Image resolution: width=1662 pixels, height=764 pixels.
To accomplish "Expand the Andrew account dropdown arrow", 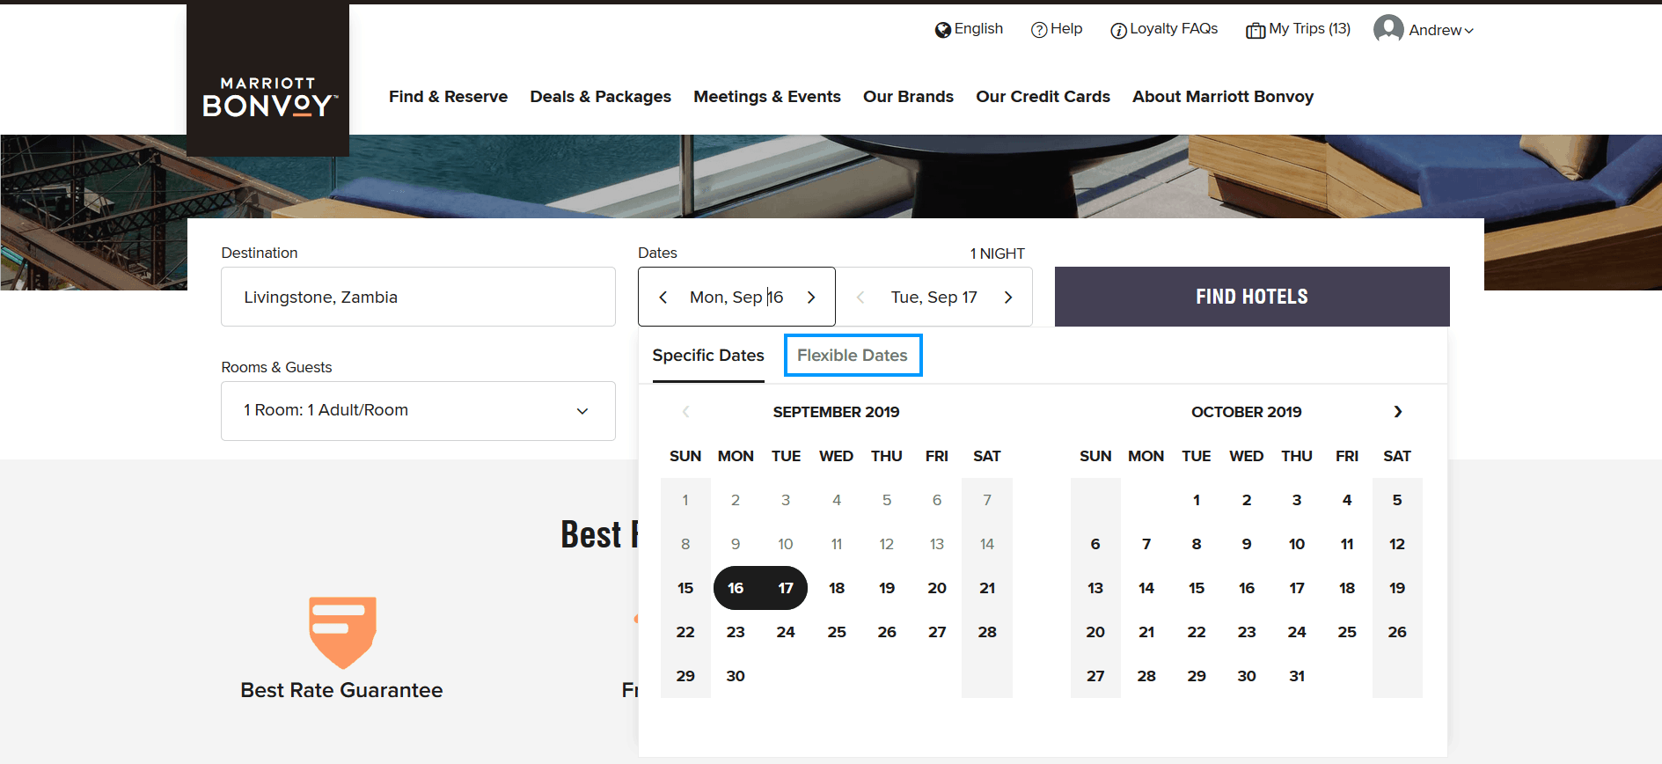I will (1468, 31).
